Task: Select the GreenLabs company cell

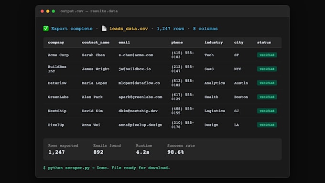Action: tap(58, 97)
